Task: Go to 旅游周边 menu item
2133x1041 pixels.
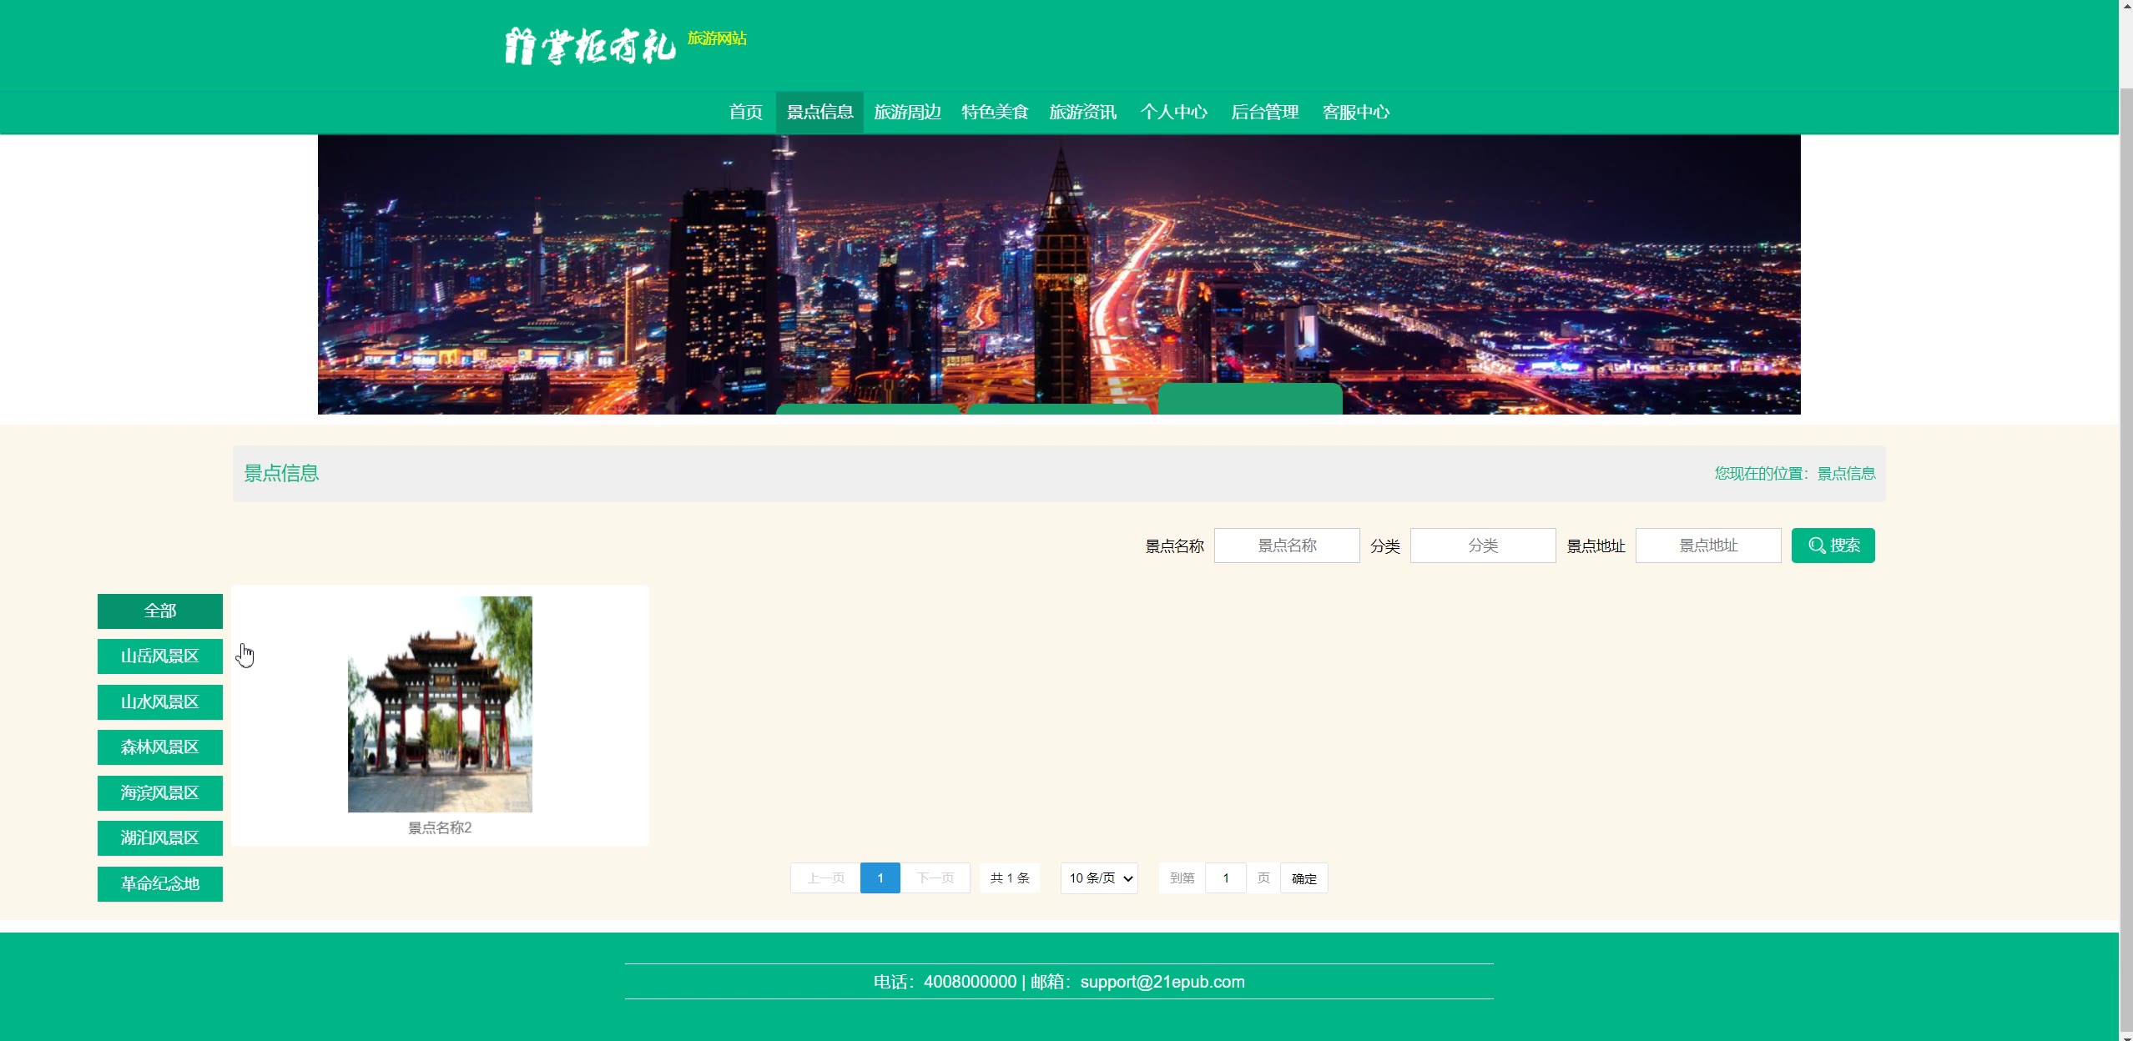Action: coord(907,112)
